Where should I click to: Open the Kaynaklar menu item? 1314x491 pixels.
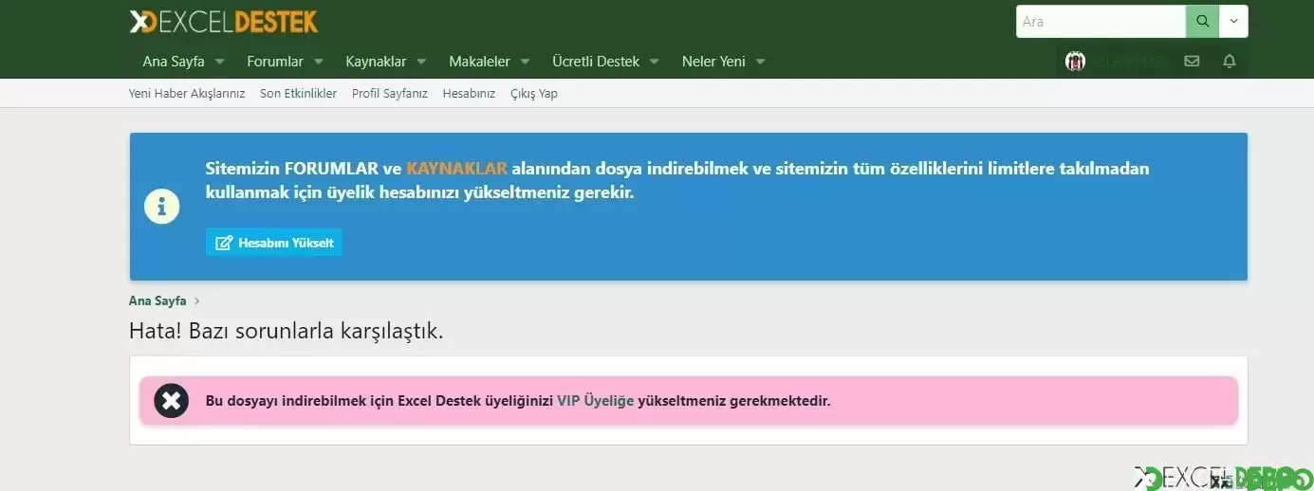[x=376, y=62]
